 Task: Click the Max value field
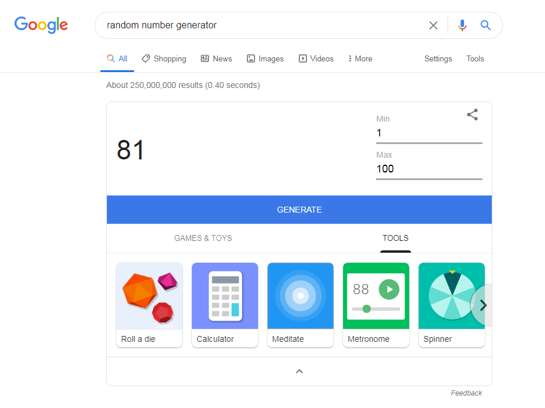click(x=429, y=169)
